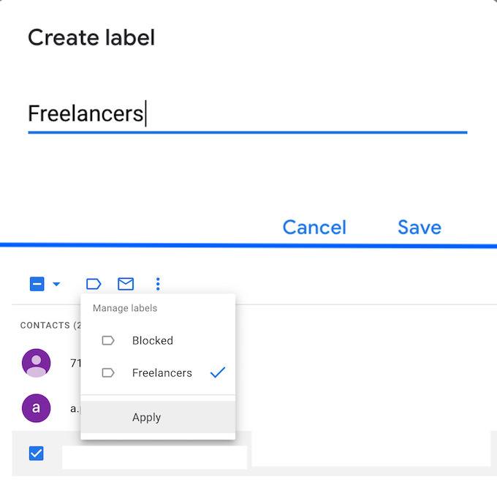
Task: Choose the Freelancers label option
Action: [x=162, y=372]
